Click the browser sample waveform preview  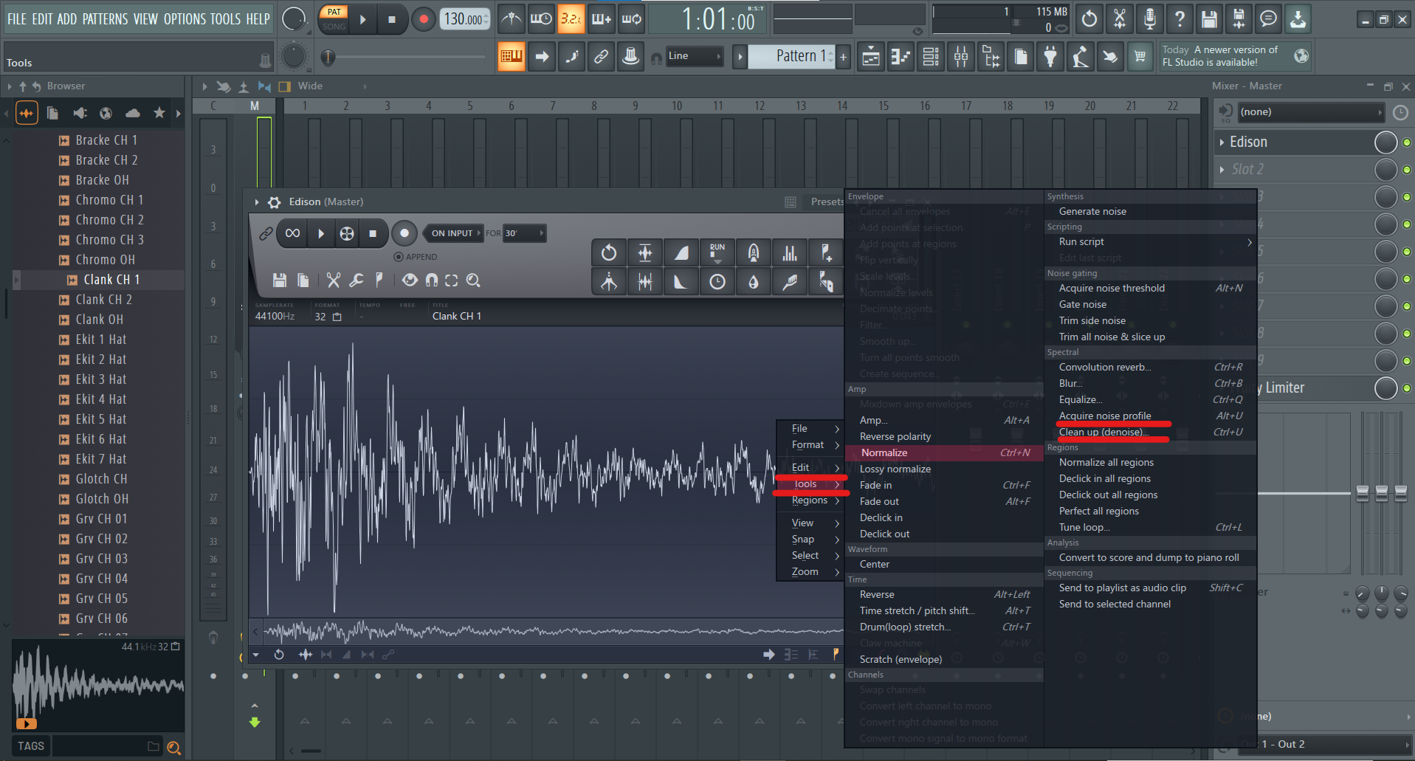[98, 686]
